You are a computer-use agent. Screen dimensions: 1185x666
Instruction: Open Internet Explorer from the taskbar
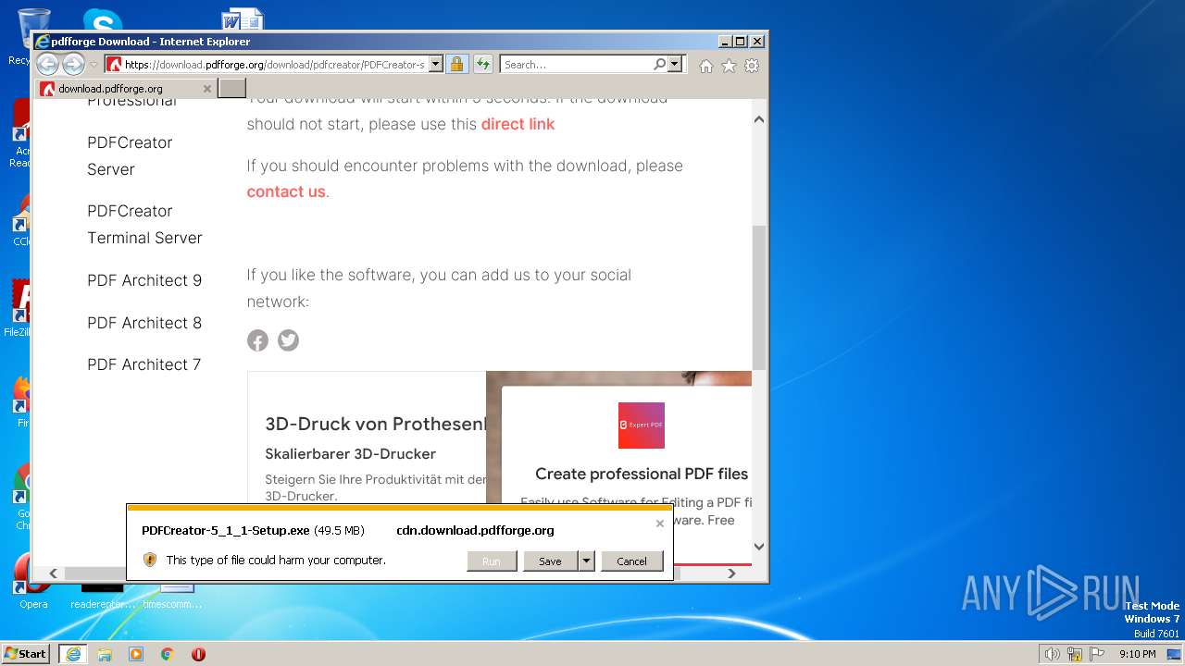click(72, 653)
